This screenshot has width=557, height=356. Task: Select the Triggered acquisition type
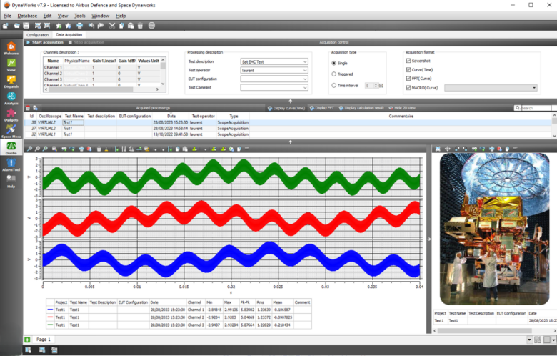click(334, 74)
